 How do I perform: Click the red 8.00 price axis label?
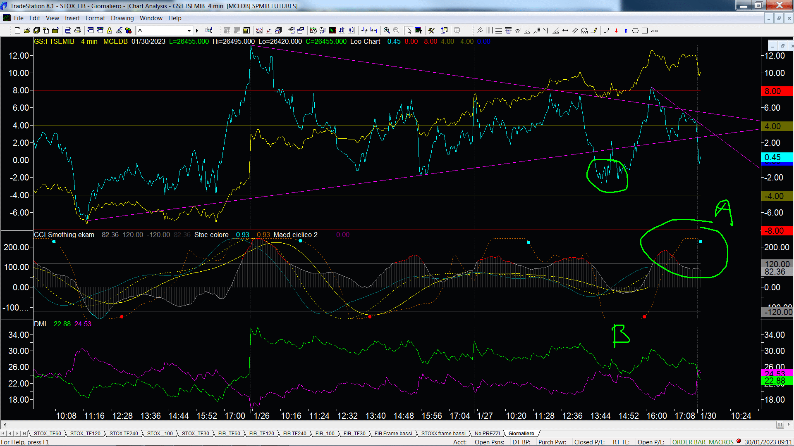[x=777, y=91]
